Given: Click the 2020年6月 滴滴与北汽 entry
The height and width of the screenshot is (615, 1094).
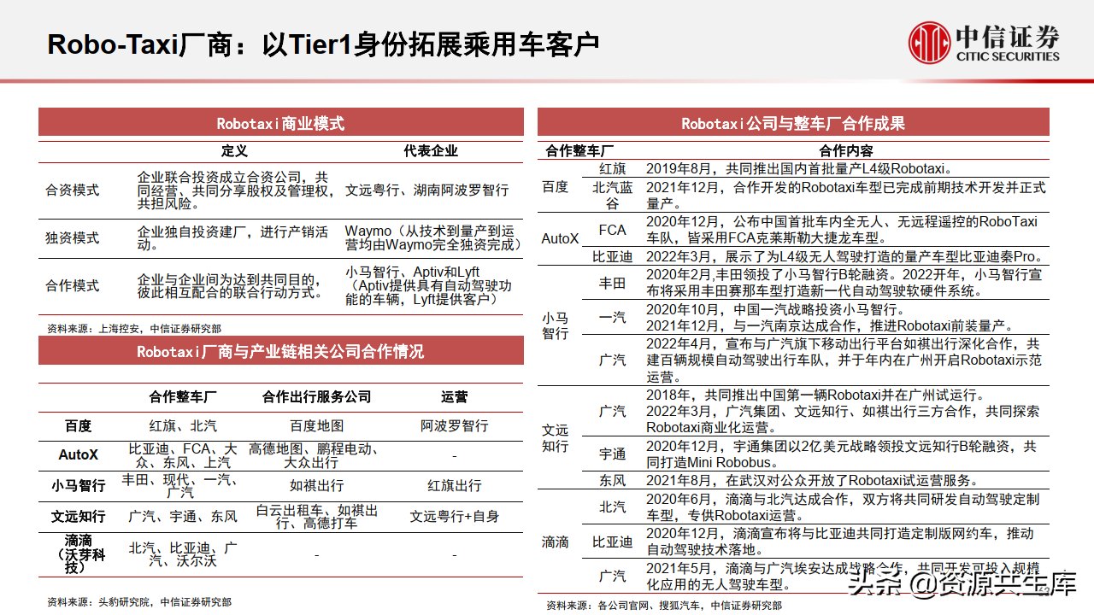Looking at the screenshot, I should click(x=843, y=507).
